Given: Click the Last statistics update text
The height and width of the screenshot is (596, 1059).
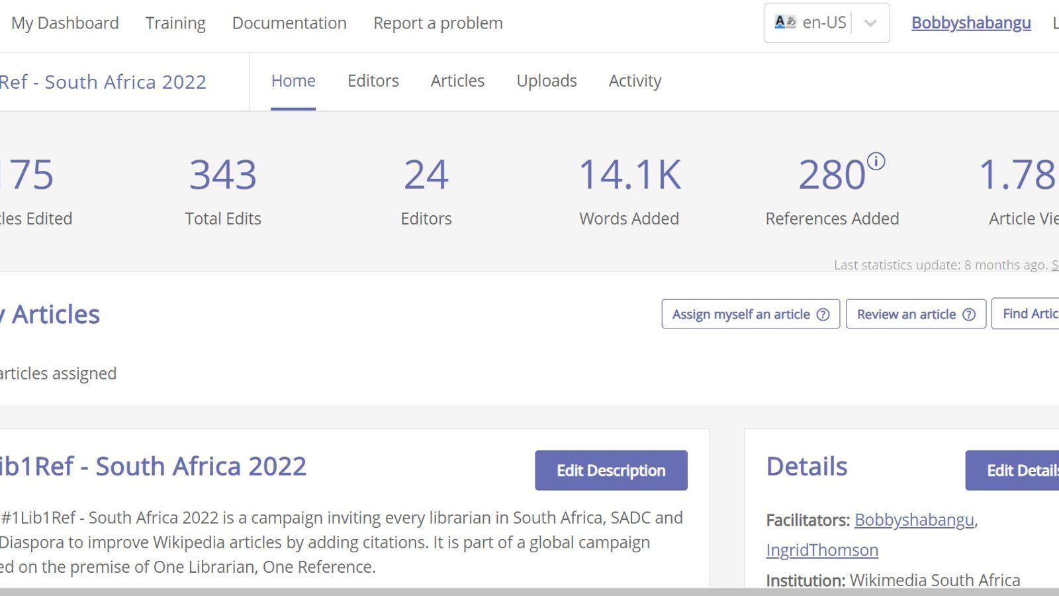Looking at the screenshot, I should 941,265.
